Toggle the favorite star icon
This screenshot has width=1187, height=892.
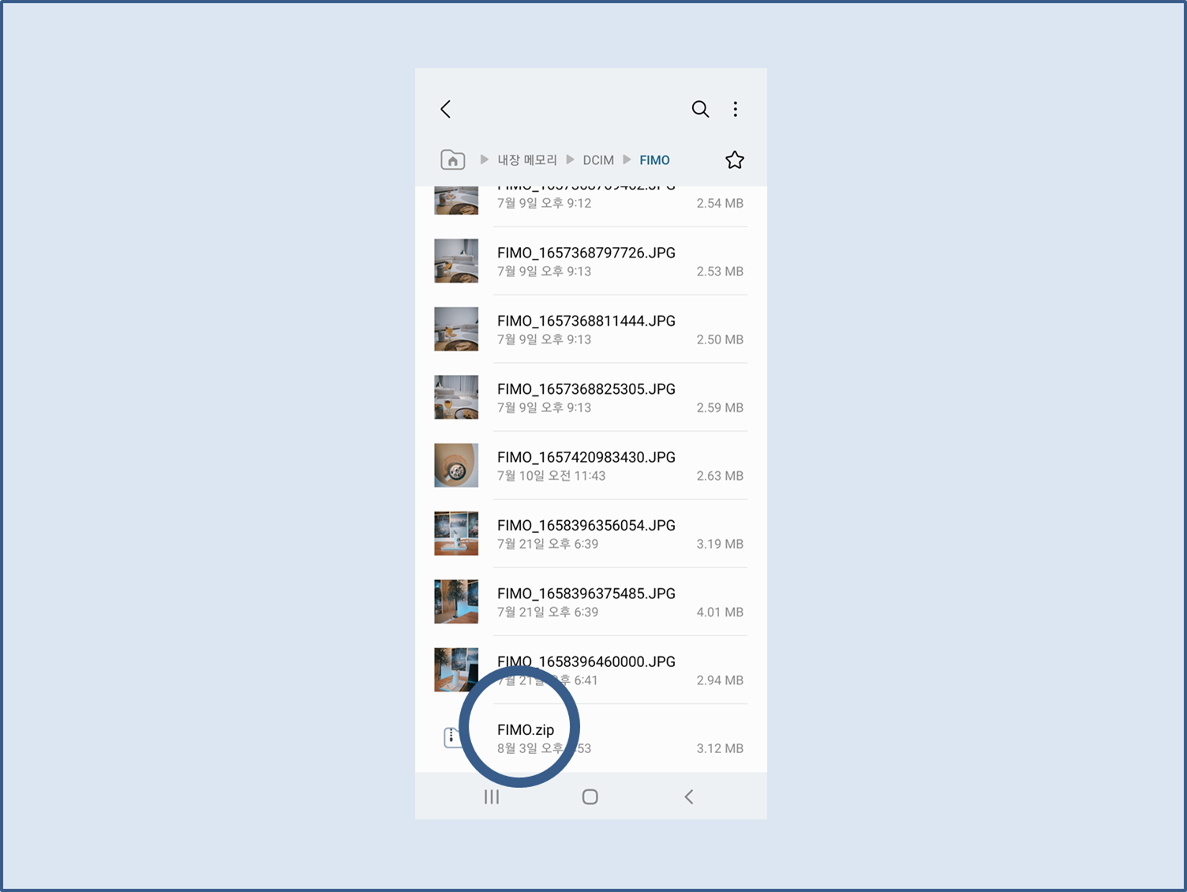(x=735, y=160)
